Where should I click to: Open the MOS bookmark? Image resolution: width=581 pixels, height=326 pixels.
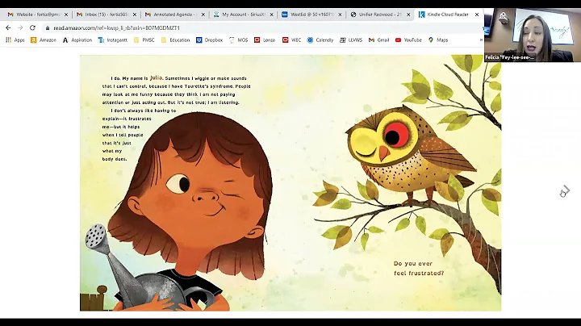(x=238, y=40)
